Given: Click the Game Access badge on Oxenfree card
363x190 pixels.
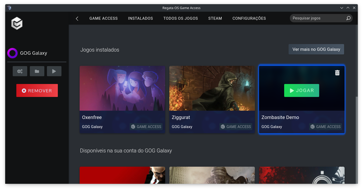Looking at the screenshot, I should 146,127.
